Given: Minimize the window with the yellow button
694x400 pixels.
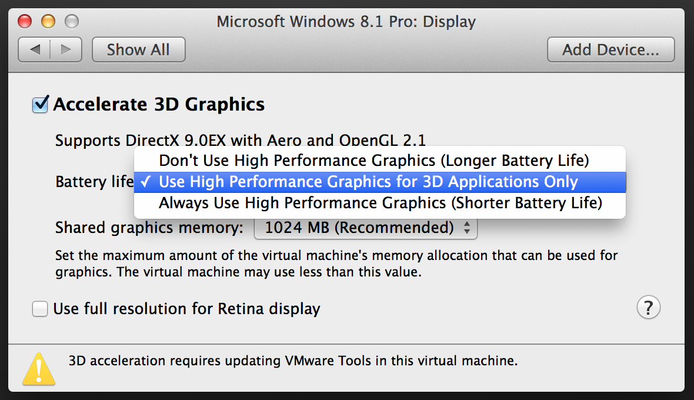Looking at the screenshot, I should (48, 22).
